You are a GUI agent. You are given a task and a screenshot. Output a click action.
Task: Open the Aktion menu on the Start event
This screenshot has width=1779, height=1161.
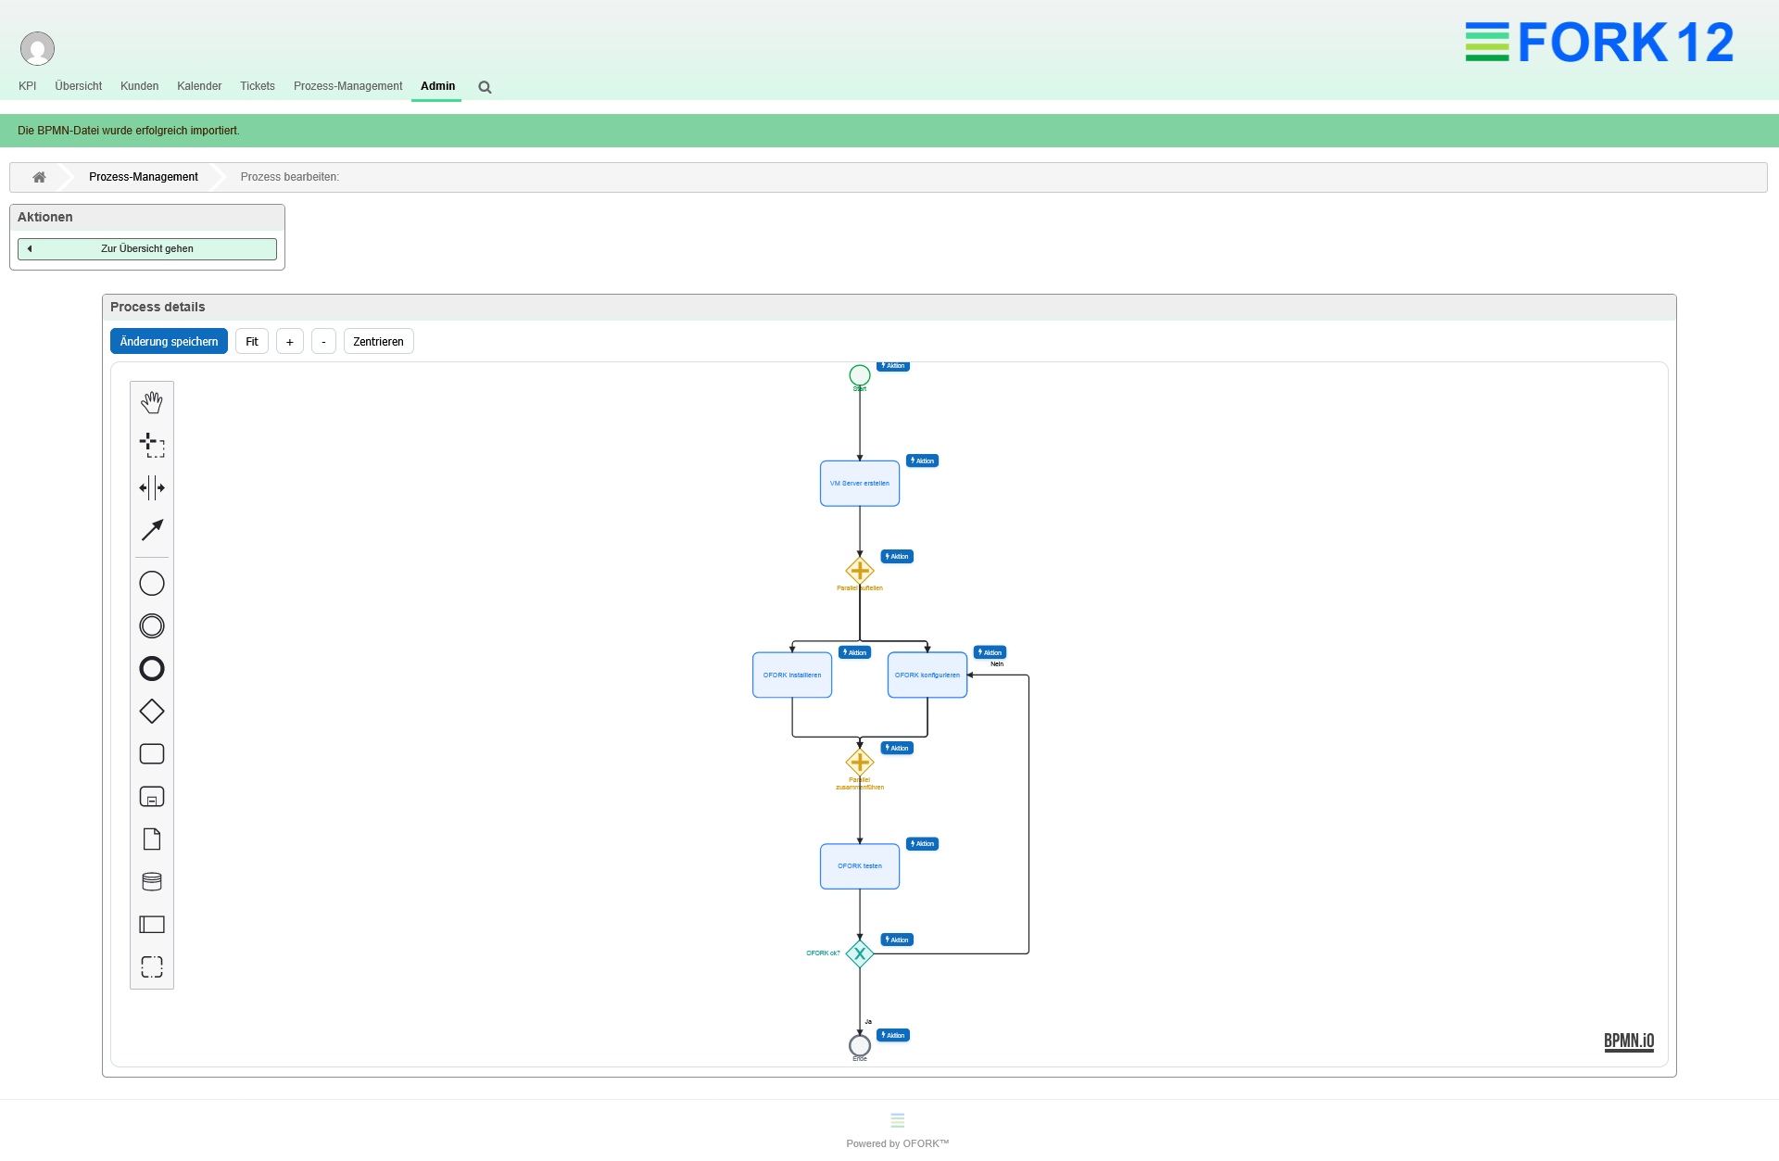point(892,366)
